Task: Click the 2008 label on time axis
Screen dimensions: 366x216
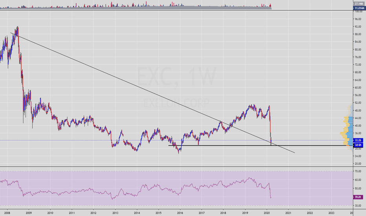Action: click(7, 213)
